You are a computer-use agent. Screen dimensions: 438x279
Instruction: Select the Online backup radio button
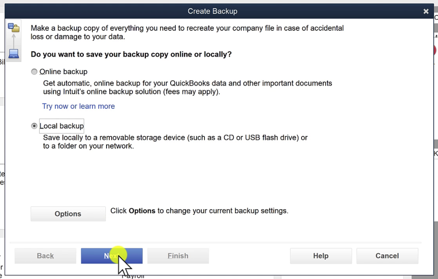point(34,72)
